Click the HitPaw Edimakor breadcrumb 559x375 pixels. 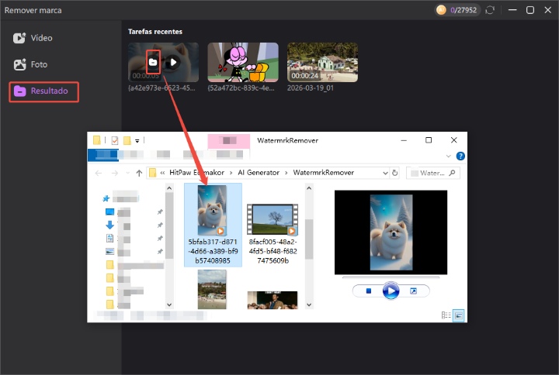tap(196, 173)
